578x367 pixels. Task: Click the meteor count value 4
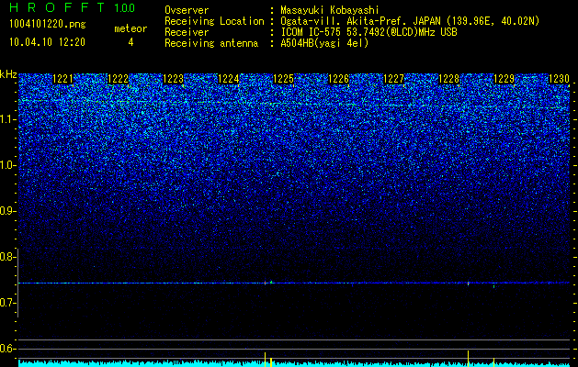[x=130, y=42]
